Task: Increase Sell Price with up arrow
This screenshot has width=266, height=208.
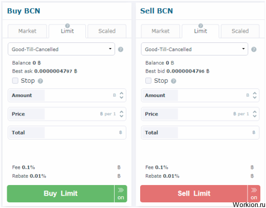Action: click(x=255, y=112)
